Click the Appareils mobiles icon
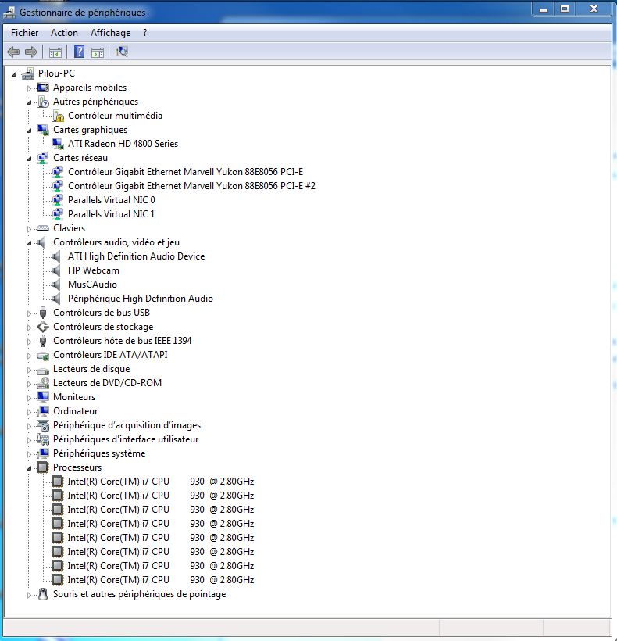 coord(42,88)
